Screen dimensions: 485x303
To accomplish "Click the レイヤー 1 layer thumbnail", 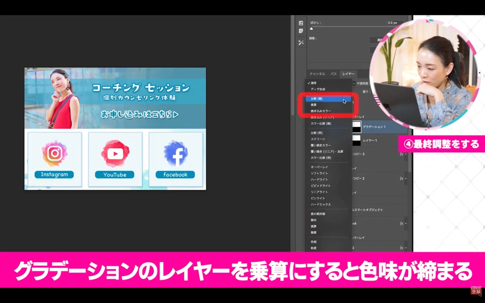I will coord(356,140).
